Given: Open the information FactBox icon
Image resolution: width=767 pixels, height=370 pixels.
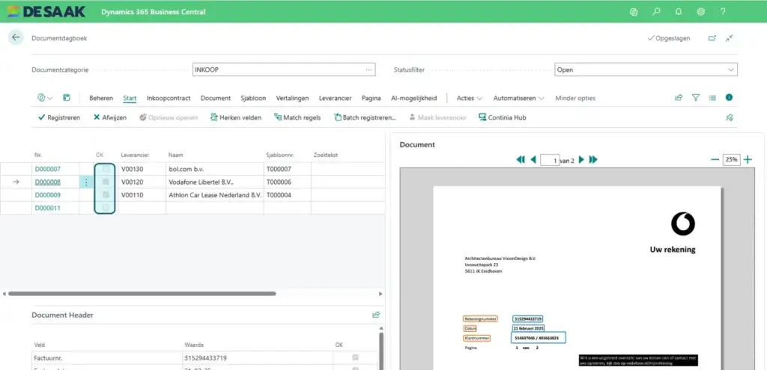Looking at the screenshot, I should tap(730, 98).
